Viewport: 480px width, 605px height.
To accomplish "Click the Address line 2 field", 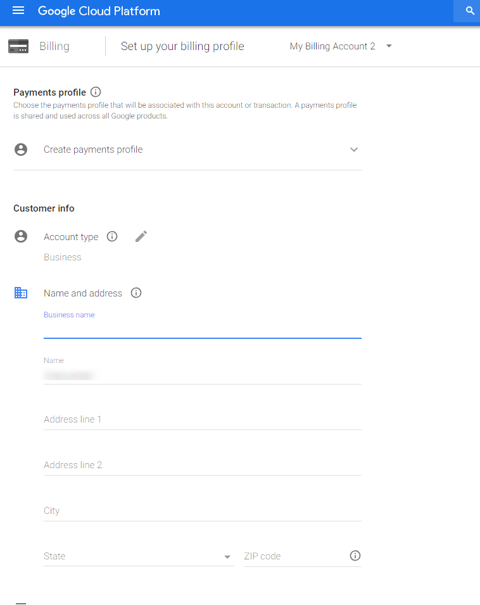I will tap(202, 465).
